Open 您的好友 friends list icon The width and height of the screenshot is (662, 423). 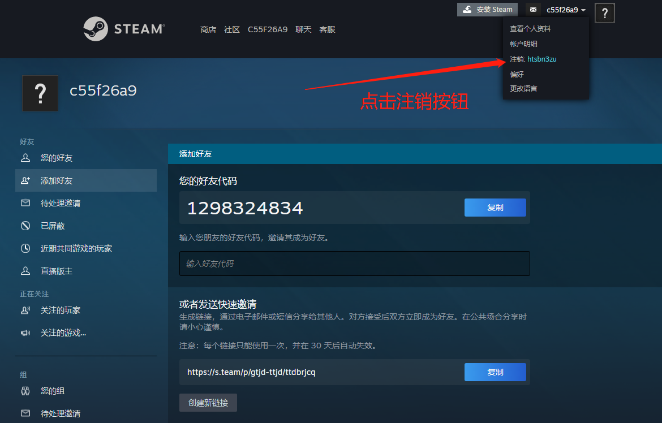pos(25,158)
